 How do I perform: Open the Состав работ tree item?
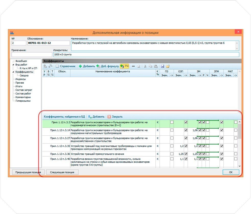coord(23,93)
